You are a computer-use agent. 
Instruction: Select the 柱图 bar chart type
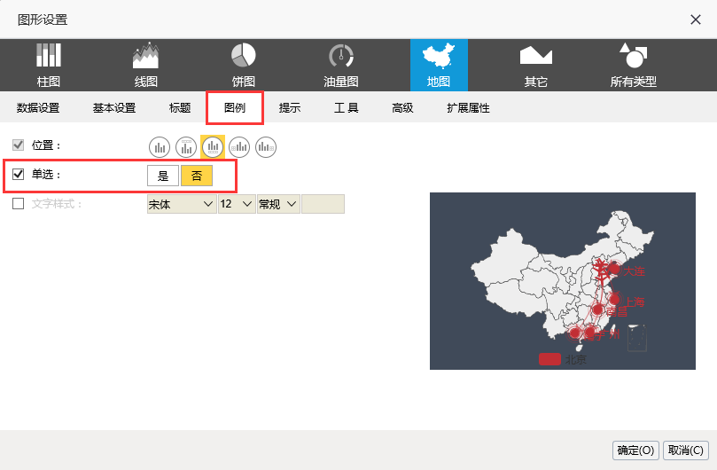pyautogui.click(x=49, y=65)
